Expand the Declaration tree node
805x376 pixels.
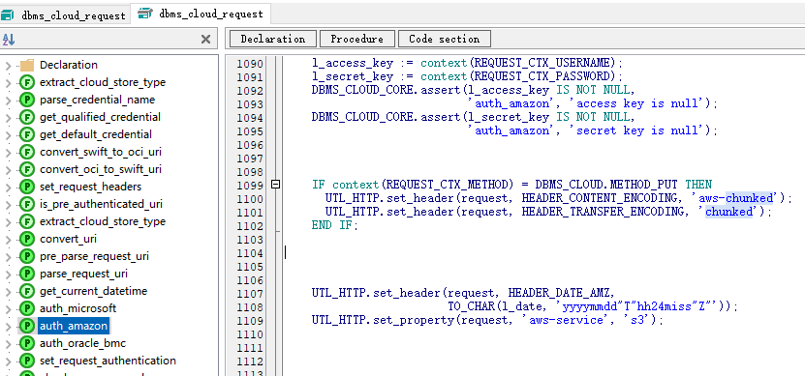pyautogui.click(x=8, y=66)
